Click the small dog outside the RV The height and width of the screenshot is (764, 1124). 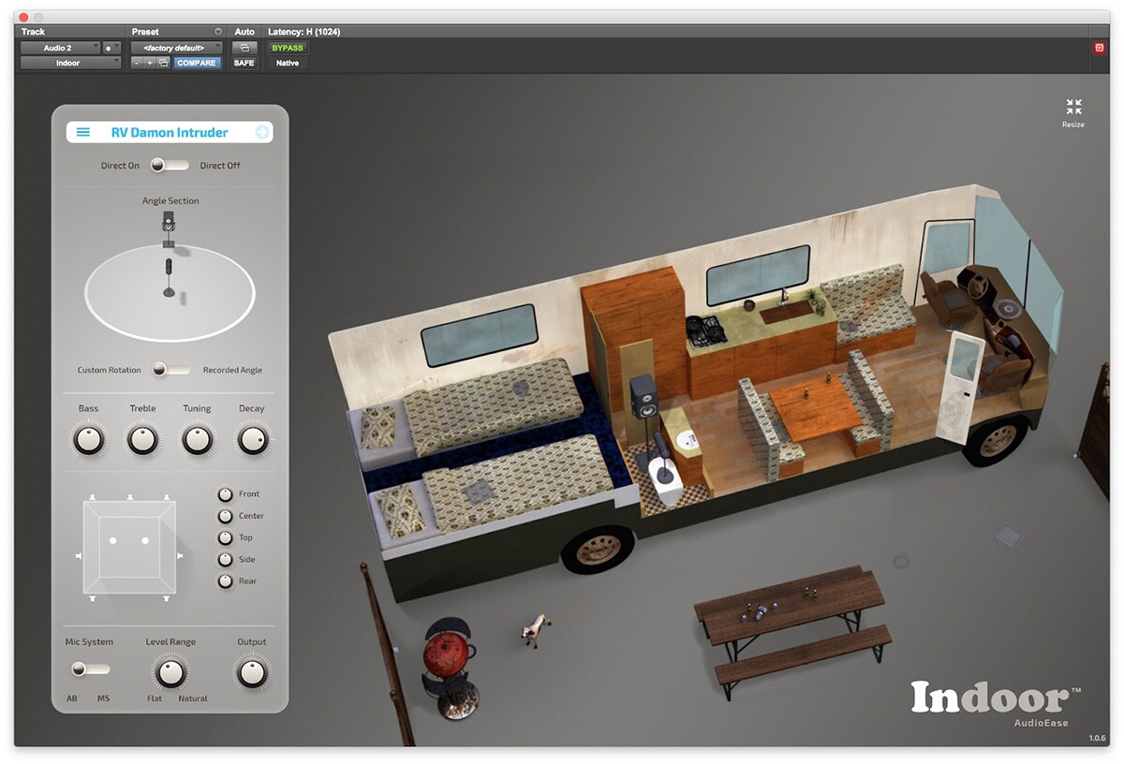point(535,629)
